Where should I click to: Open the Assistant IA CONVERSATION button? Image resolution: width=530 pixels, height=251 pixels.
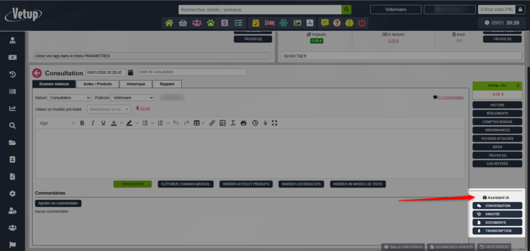tap(497, 206)
